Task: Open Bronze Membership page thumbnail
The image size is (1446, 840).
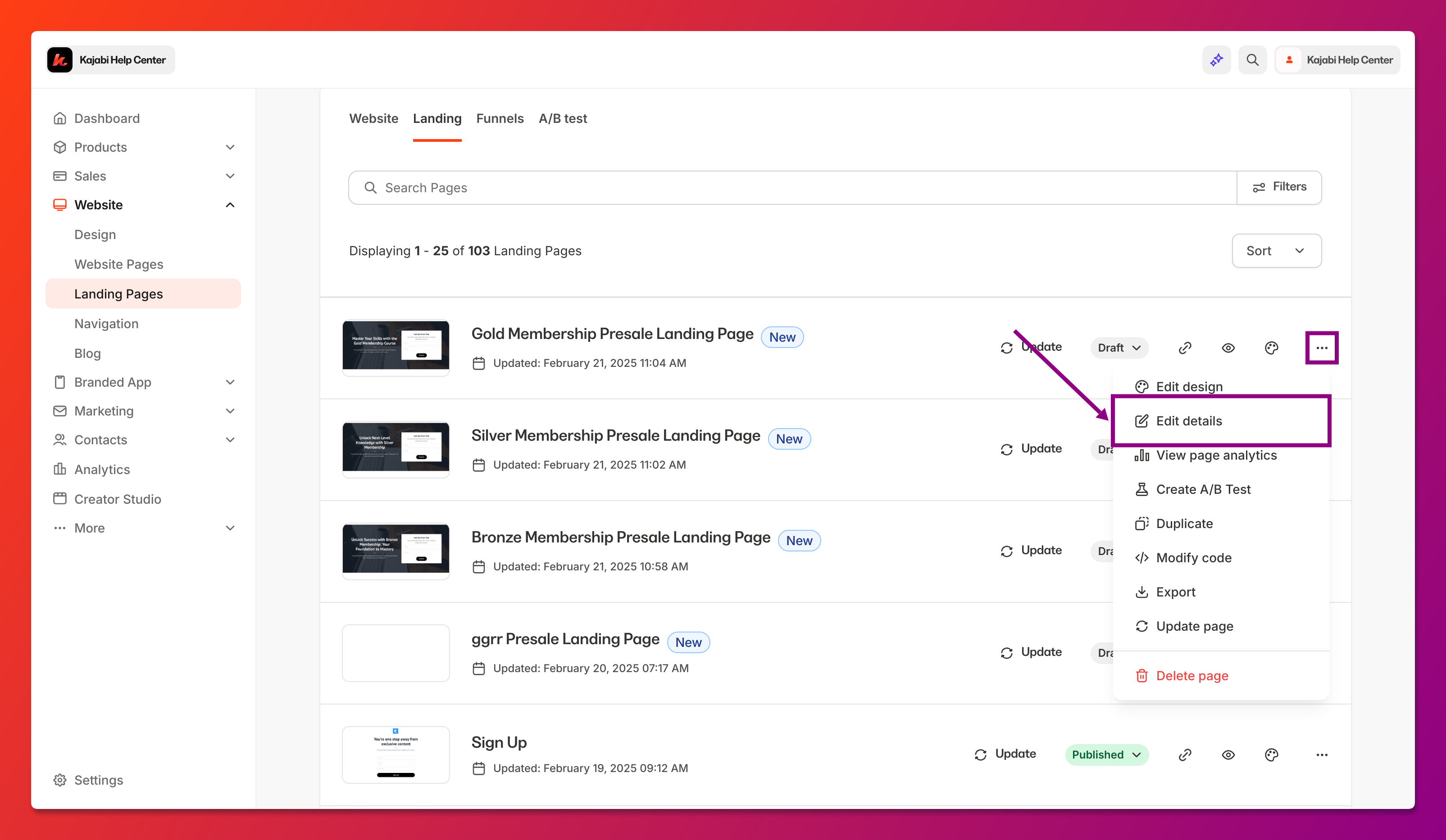Action: (x=396, y=551)
